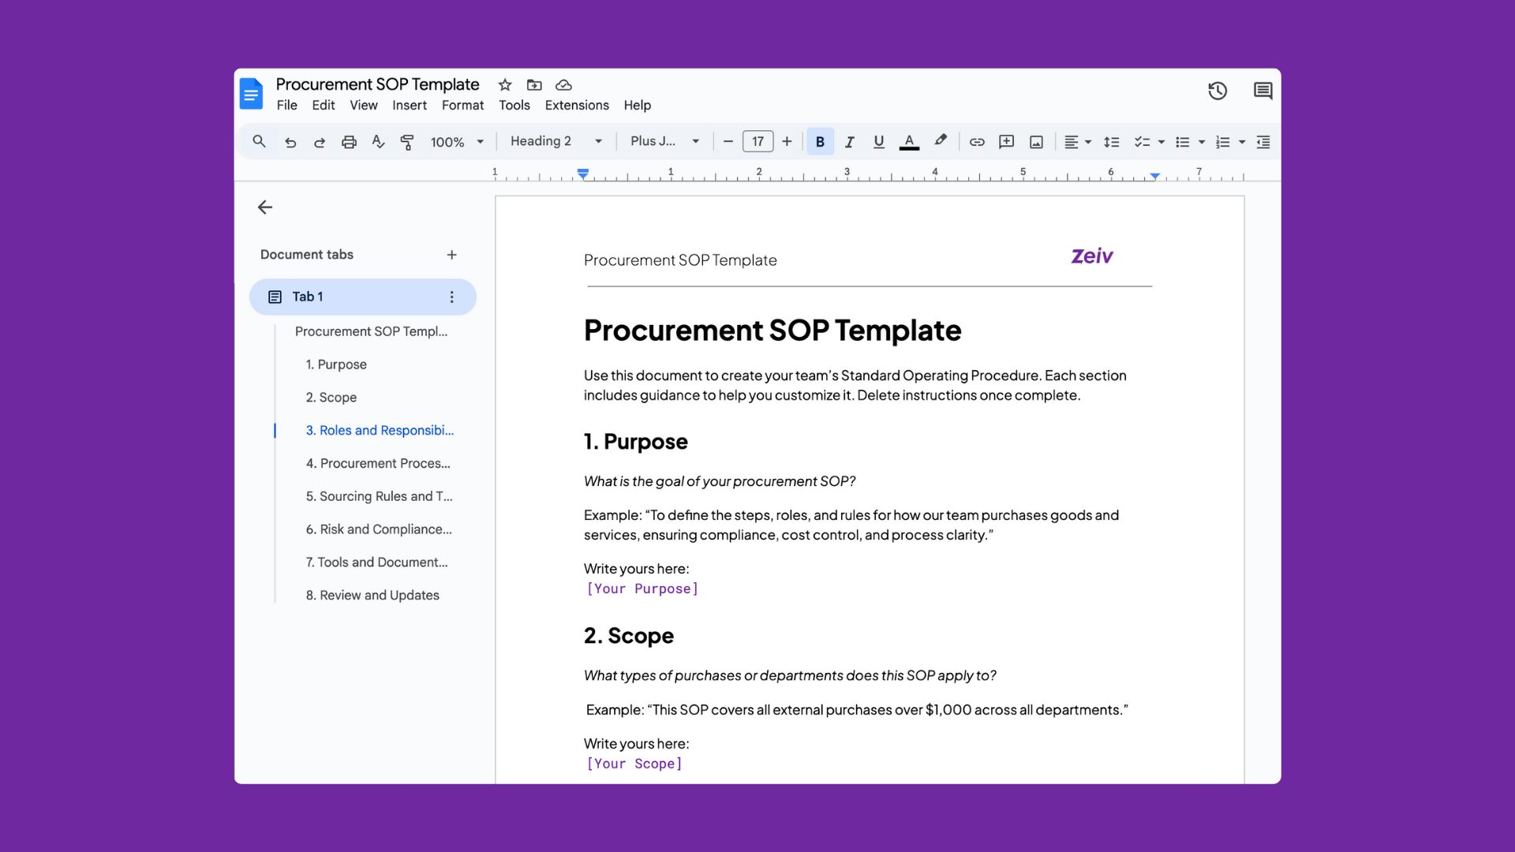Add a comment
1515x852 pixels.
1006,141
